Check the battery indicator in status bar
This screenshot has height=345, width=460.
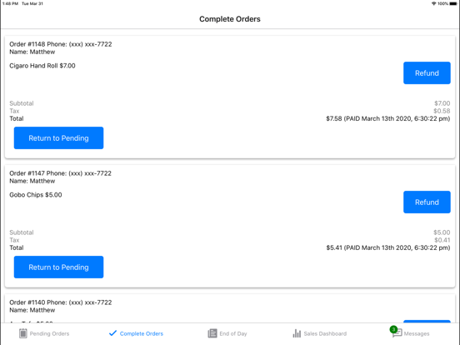[453, 3]
